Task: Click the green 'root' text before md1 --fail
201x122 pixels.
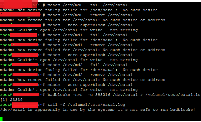Action: click(x=5, y=35)
